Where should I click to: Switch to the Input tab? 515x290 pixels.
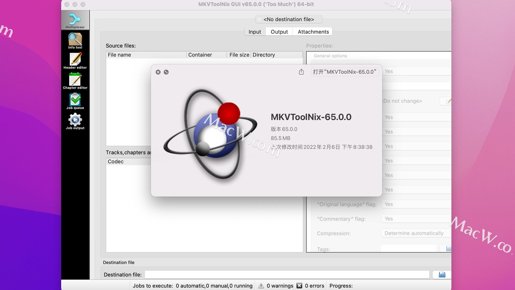pyautogui.click(x=254, y=31)
